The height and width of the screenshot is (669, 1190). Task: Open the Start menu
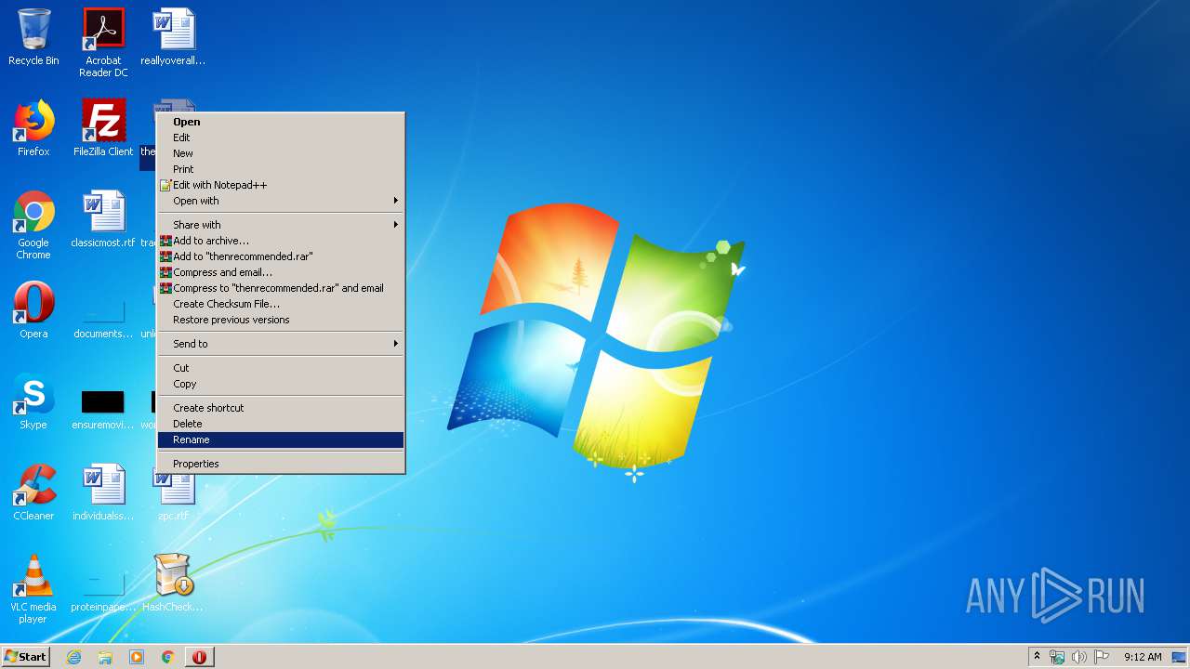[x=25, y=657]
